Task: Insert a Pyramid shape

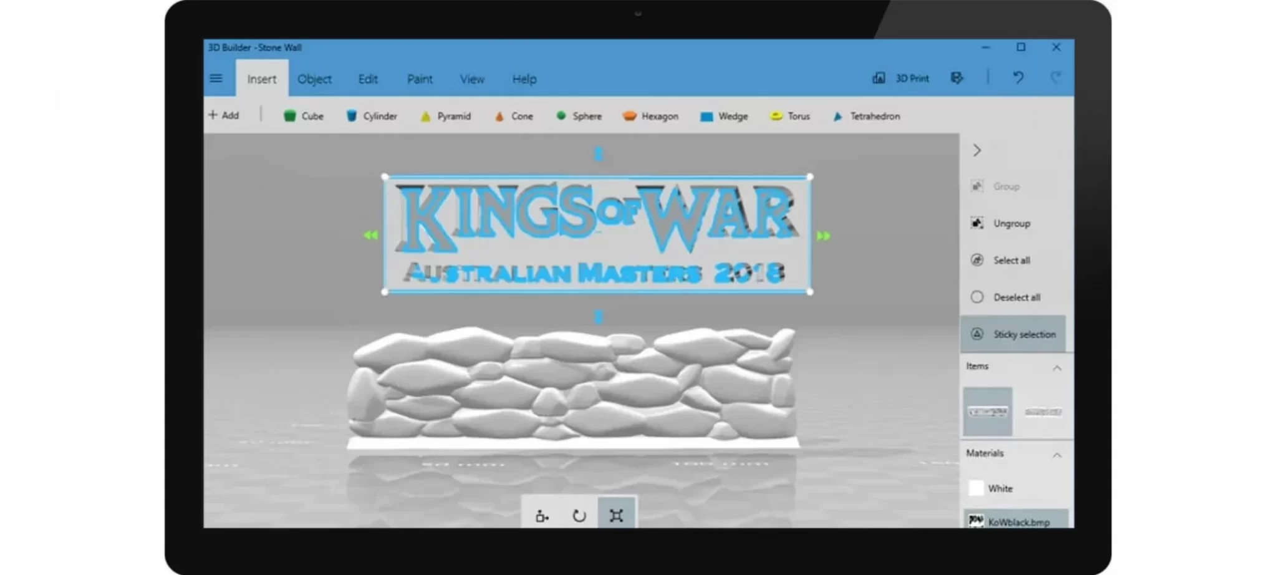Action: (445, 116)
